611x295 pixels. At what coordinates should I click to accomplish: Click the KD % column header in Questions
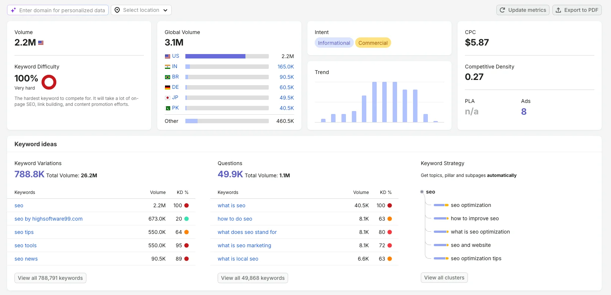tap(386, 192)
